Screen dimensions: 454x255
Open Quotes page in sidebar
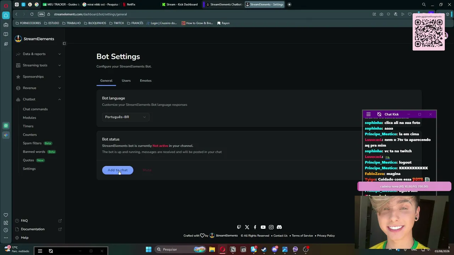click(28, 160)
